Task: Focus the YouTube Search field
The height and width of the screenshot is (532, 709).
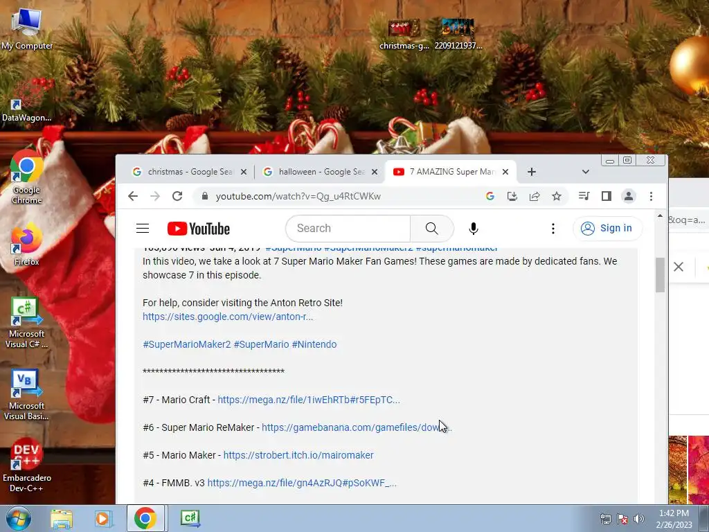Action: (x=348, y=229)
